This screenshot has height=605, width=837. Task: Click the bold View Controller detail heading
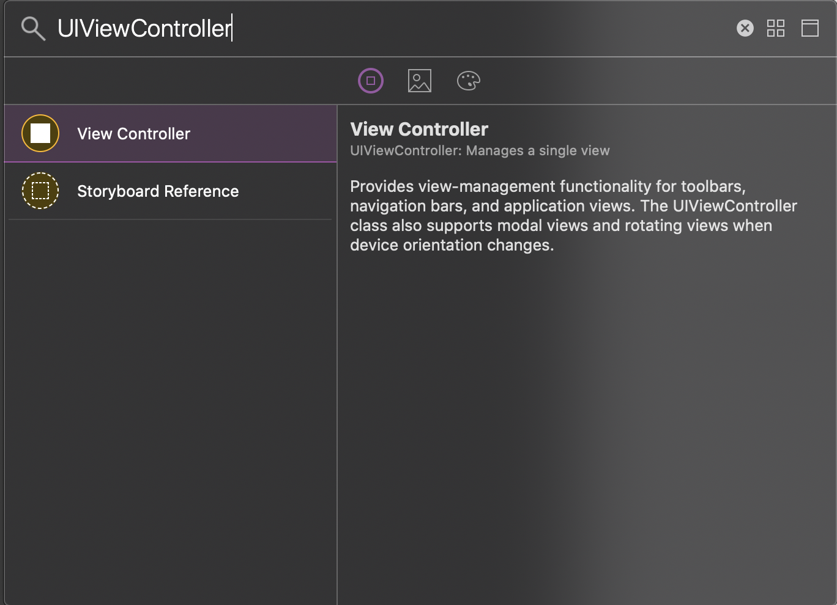pyautogui.click(x=419, y=129)
